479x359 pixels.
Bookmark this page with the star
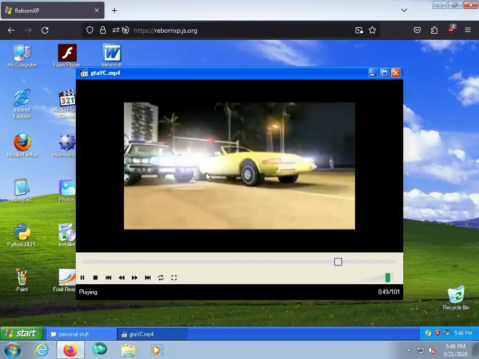[x=372, y=30]
